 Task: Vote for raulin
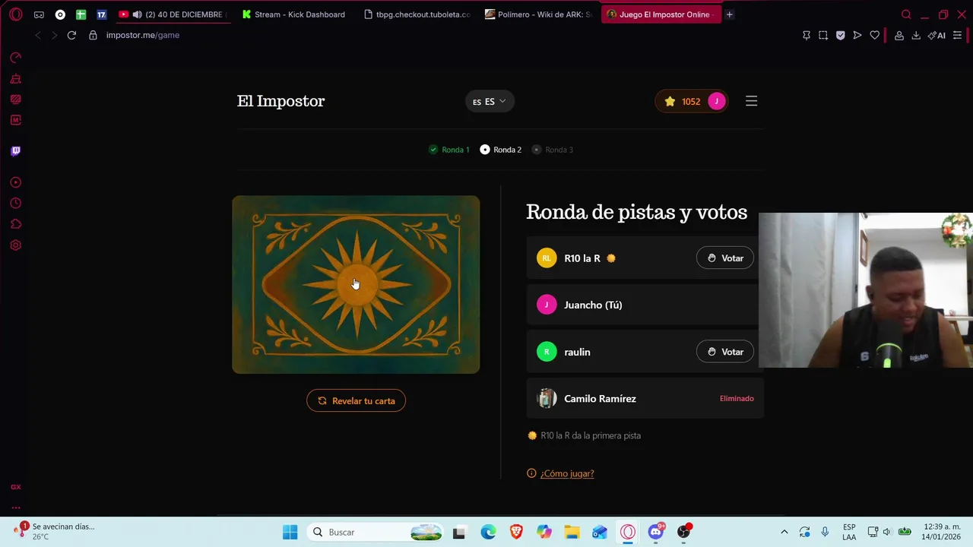click(724, 352)
